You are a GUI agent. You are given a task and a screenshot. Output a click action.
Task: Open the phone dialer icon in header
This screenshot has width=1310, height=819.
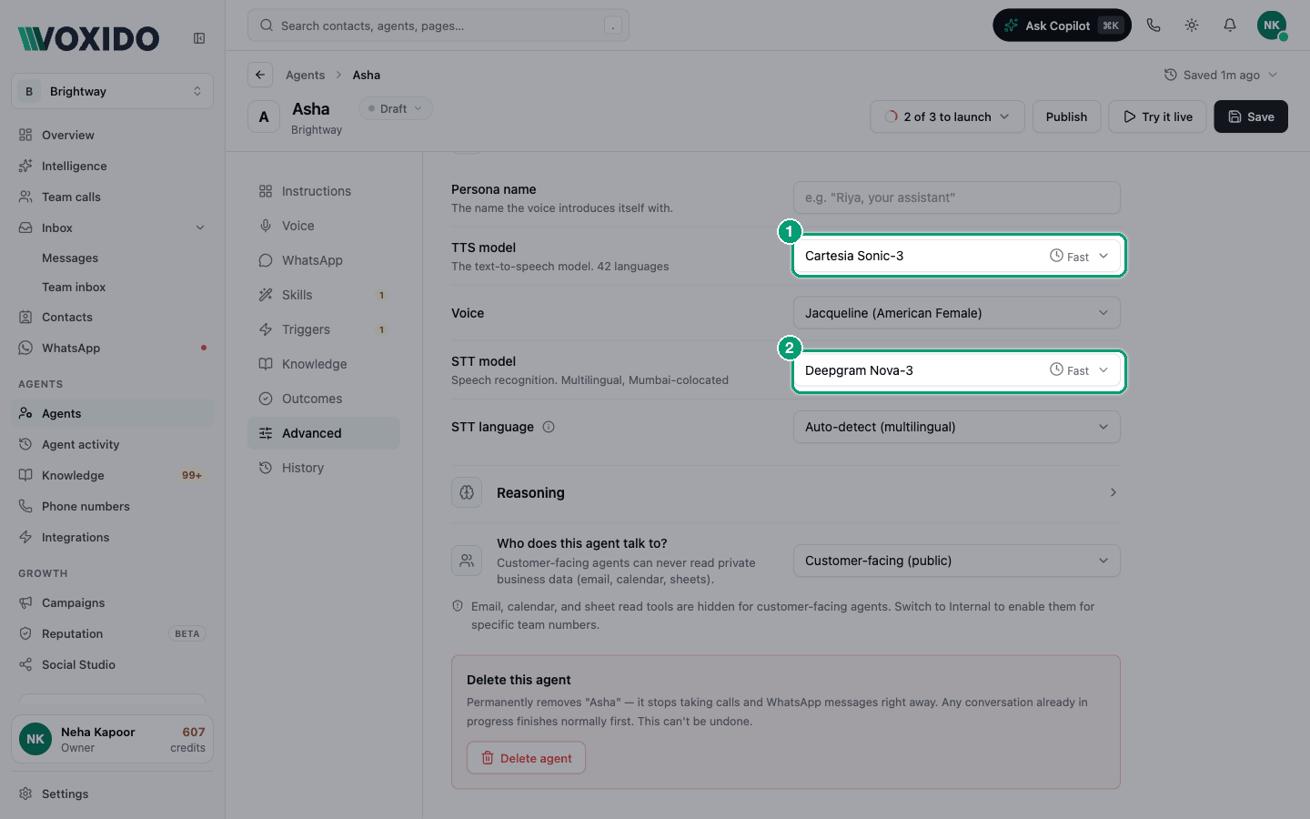[x=1154, y=25]
